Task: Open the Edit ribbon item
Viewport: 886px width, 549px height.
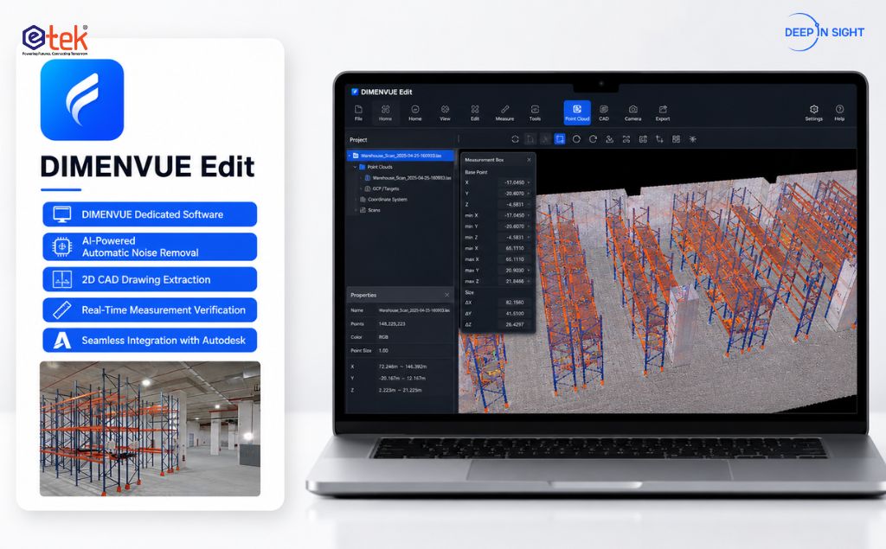Action: [x=475, y=112]
